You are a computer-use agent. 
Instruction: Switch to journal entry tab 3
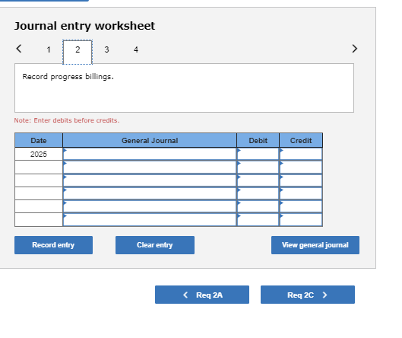click(x=106, y=49)
